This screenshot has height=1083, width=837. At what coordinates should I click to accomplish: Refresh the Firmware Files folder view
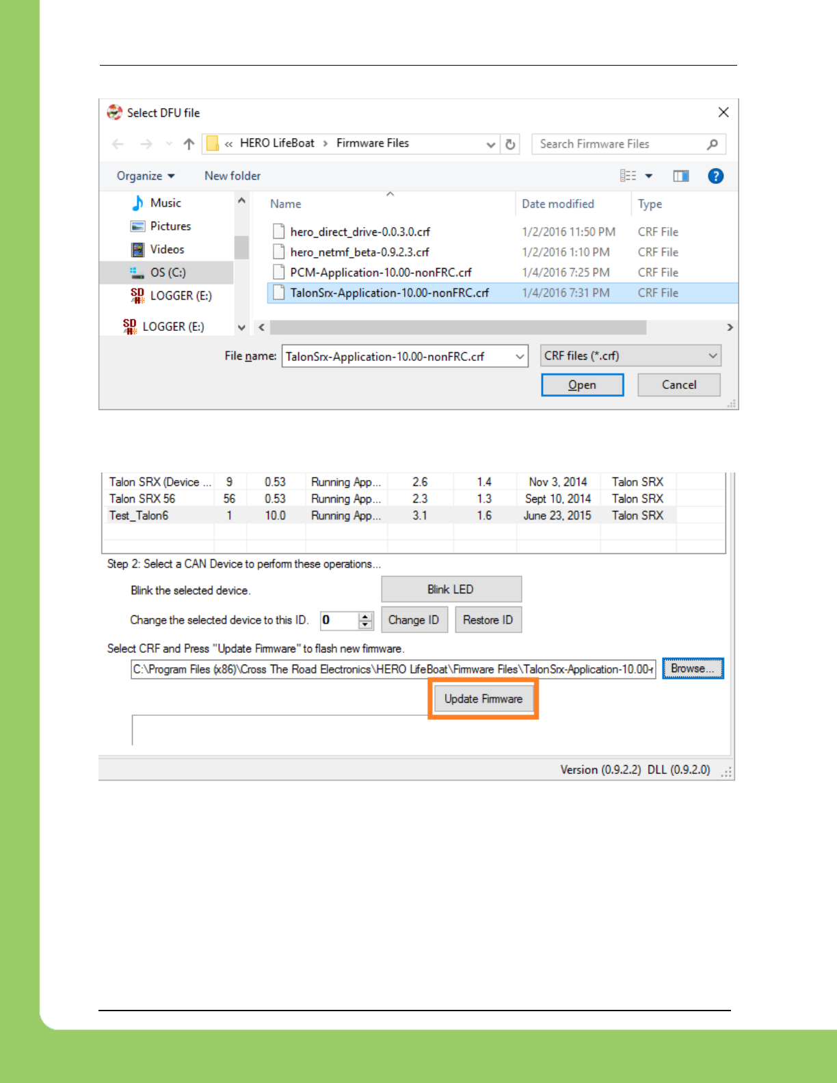(x=510, y=144)
